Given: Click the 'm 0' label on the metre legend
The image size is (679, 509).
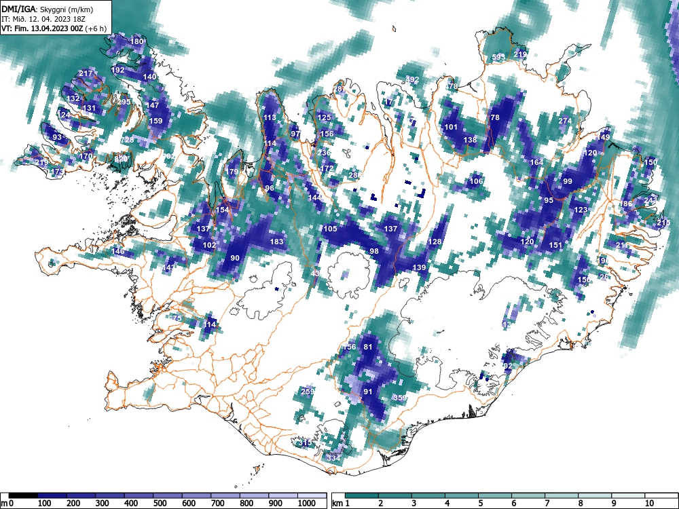Looking at the screenshot, I should click(5, 504).
